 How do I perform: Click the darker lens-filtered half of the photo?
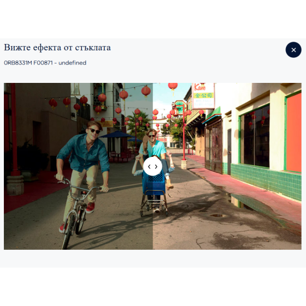(x=78, y=166)
